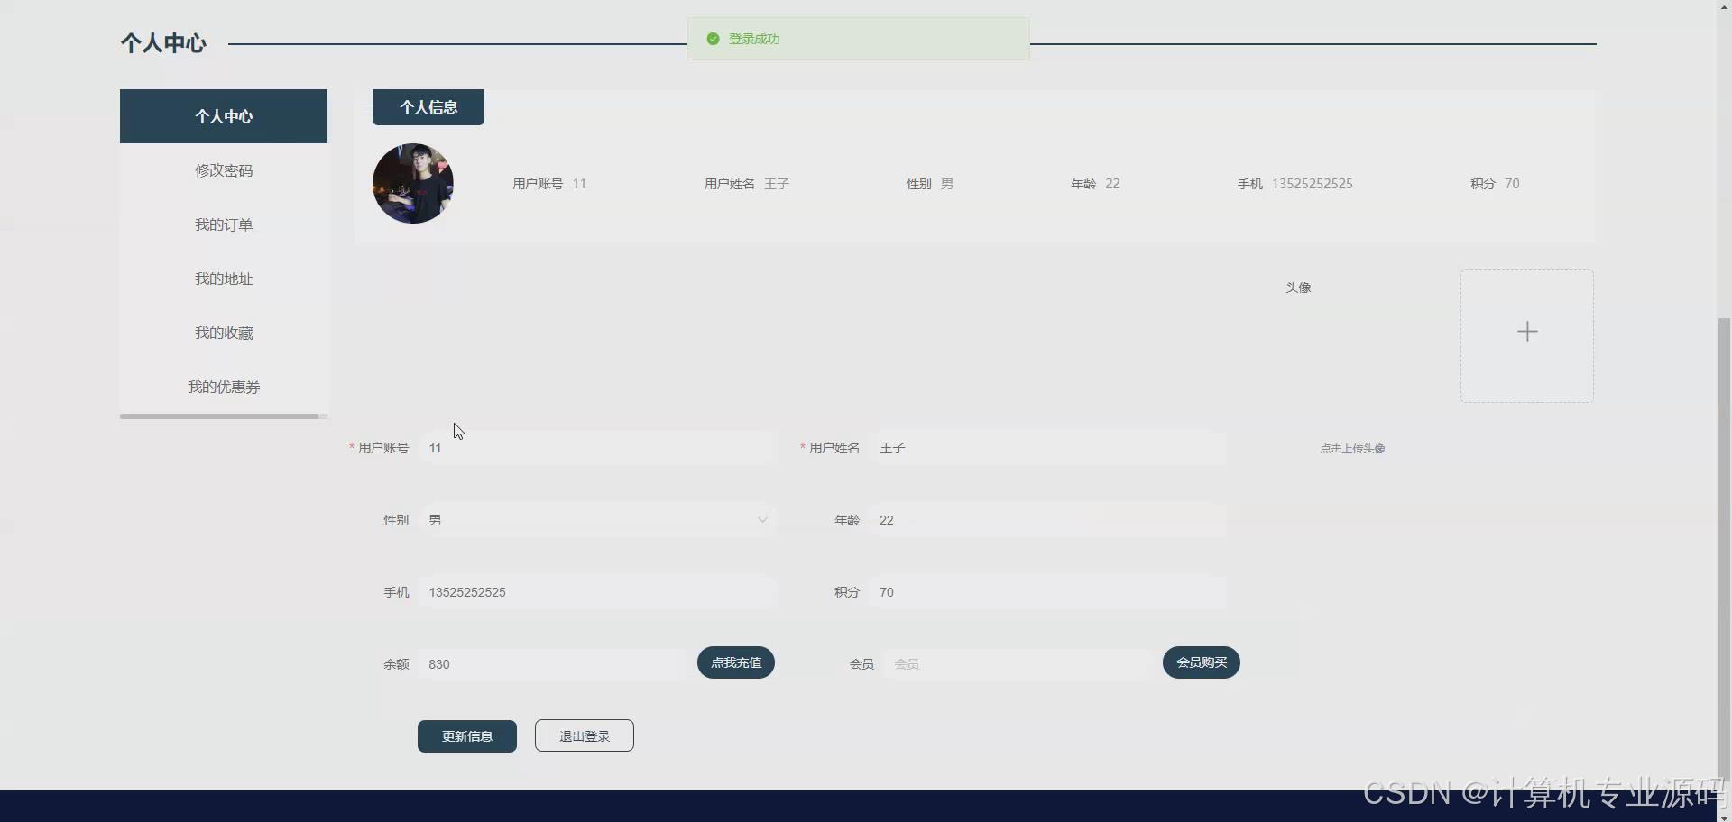
Task: Open the 性别 dropdown arrow
Action: (x=762, y=520)
